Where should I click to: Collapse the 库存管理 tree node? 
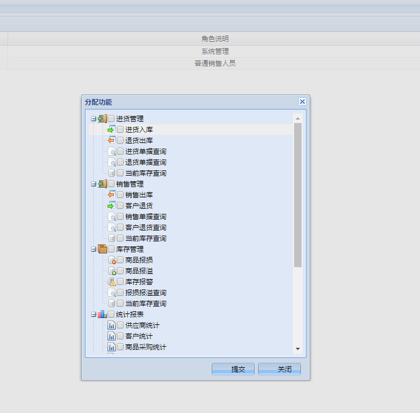[x=93, y=249]
